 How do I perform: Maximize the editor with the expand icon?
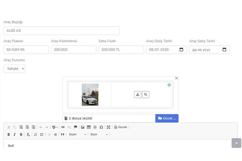pyautogui.click(x=109, y=127)
